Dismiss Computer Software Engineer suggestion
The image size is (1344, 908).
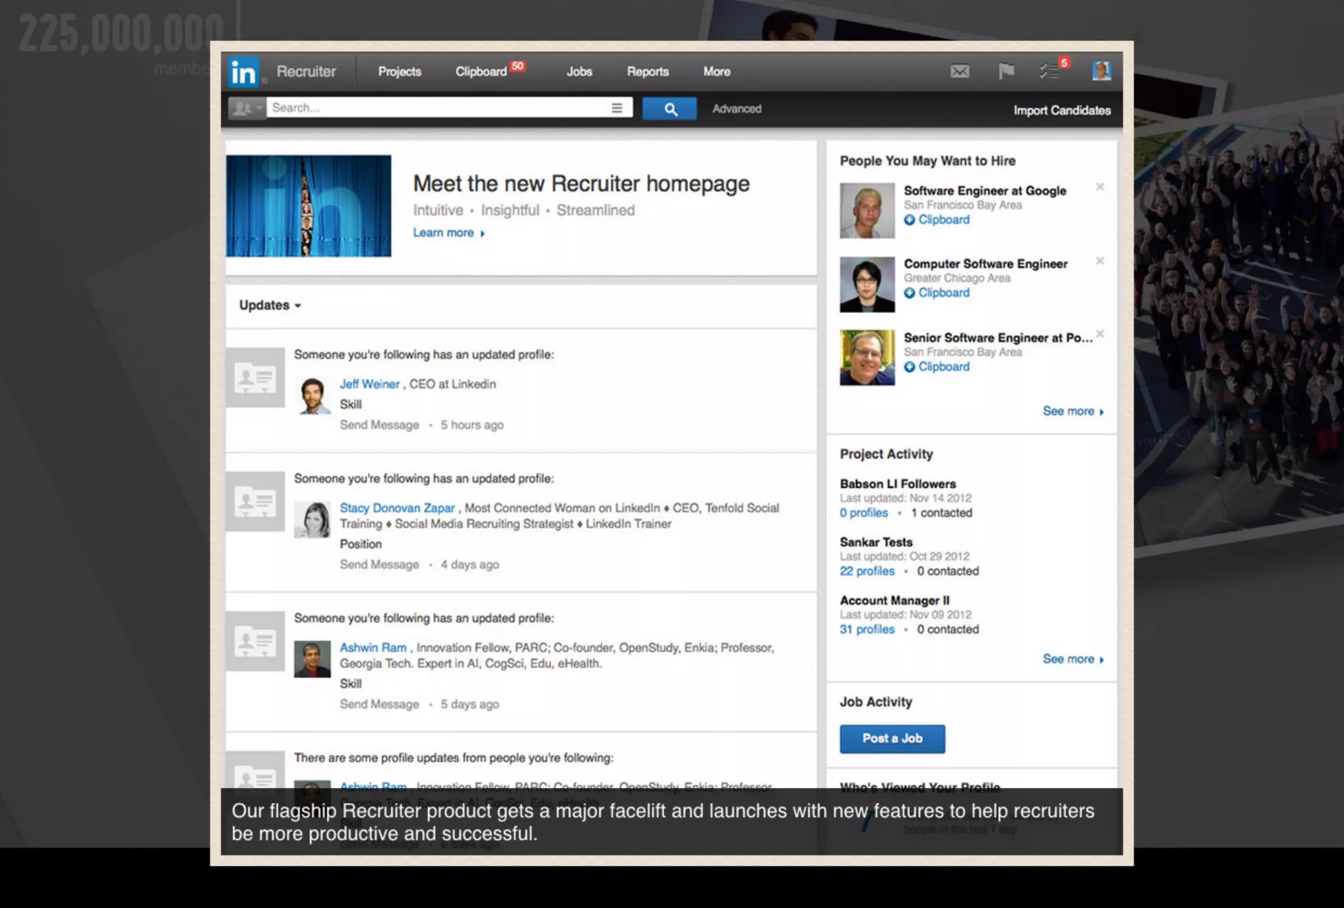1100,260
